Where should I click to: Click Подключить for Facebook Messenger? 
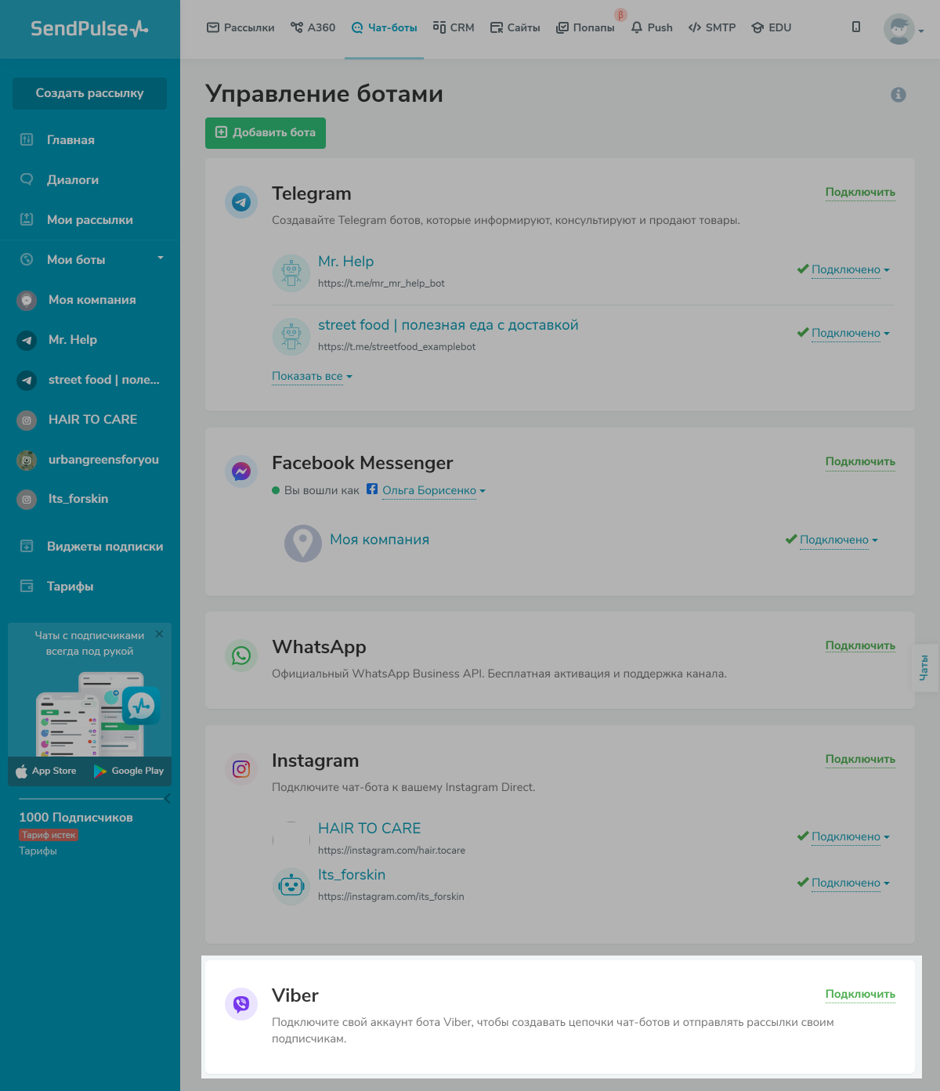(860, 461)
